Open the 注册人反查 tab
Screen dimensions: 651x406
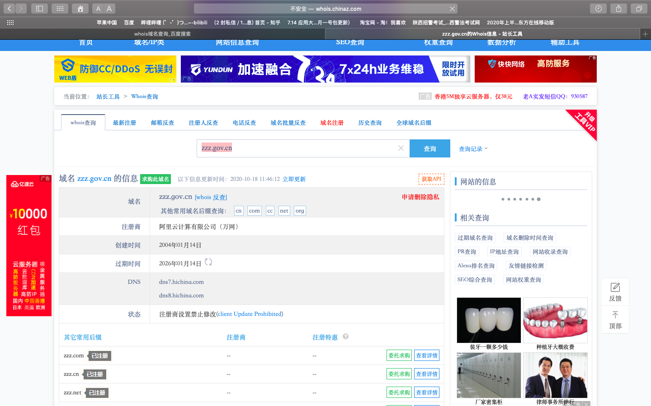(203, 123)
